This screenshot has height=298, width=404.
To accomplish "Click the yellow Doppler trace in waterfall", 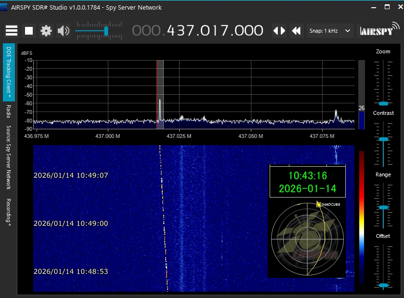I will 164,219.
